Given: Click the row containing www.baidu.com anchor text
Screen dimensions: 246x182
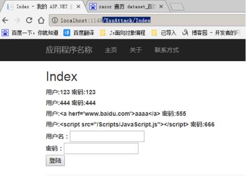Looking at the screenshot, I should [x=116, y=113].
